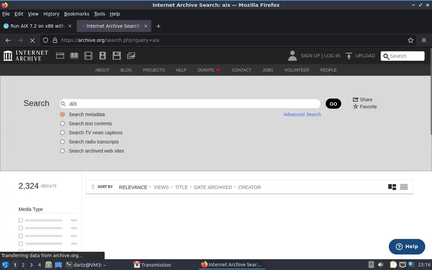Open the Tools menu
This screenshot has height=270, width=432.
tap(99, 14)
